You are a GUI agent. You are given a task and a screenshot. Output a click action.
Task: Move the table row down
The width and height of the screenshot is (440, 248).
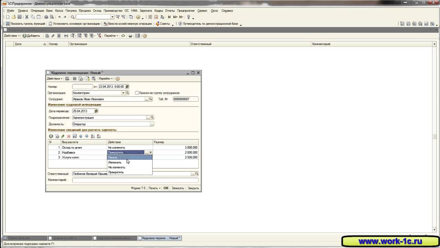pos(87,136)
